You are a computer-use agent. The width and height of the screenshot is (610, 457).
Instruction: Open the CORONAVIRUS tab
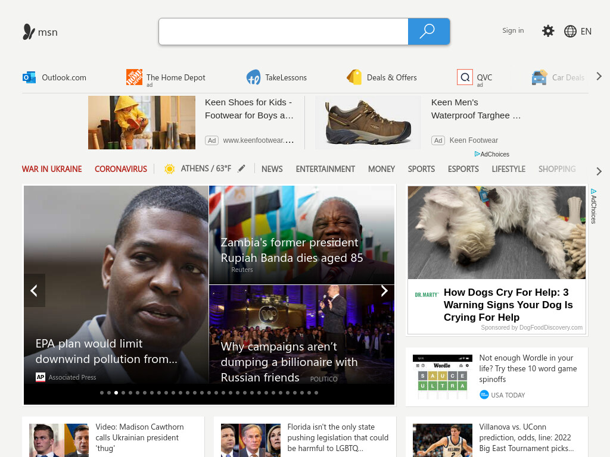click(x=121, y=169)
